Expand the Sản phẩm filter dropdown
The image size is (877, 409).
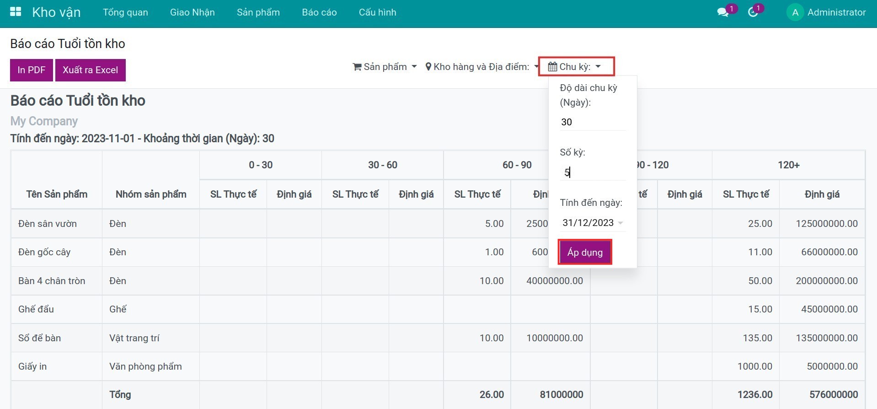pyautogui.click(x=385, y=67)
